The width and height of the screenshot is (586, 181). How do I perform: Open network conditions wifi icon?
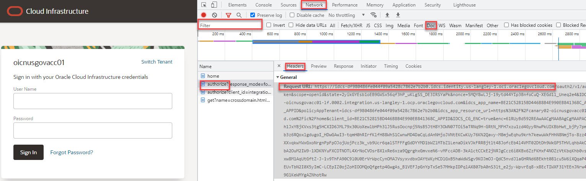[374, 15]
